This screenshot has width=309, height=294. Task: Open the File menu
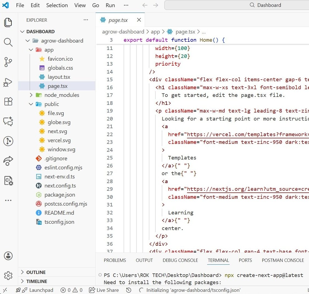[20, 5]
